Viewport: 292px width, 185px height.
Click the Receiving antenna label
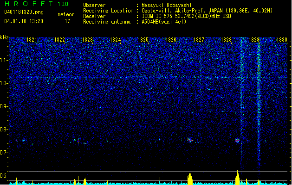pos(107,22)
